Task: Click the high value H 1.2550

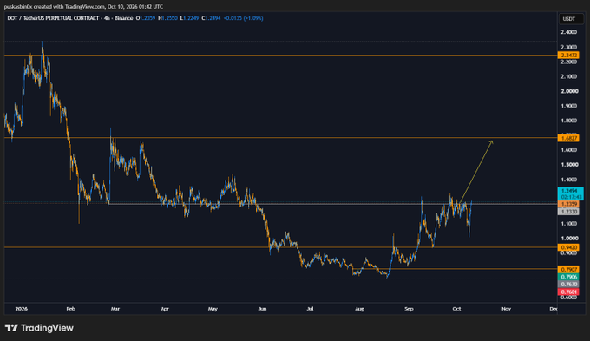Action: click(x=167, y=18)
